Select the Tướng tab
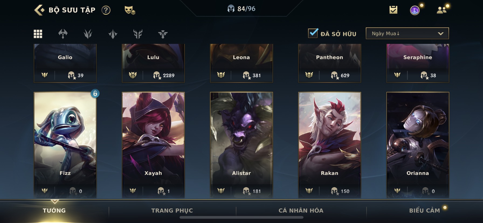 [x=54, y=211]
